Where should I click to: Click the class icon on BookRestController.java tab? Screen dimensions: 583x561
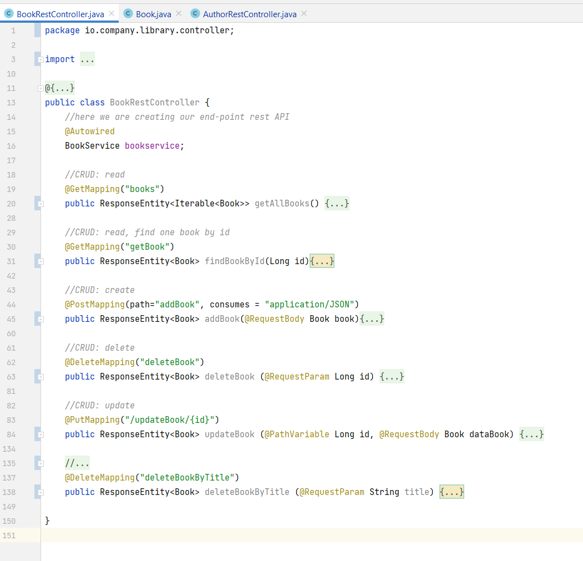(x=9, y=14)
